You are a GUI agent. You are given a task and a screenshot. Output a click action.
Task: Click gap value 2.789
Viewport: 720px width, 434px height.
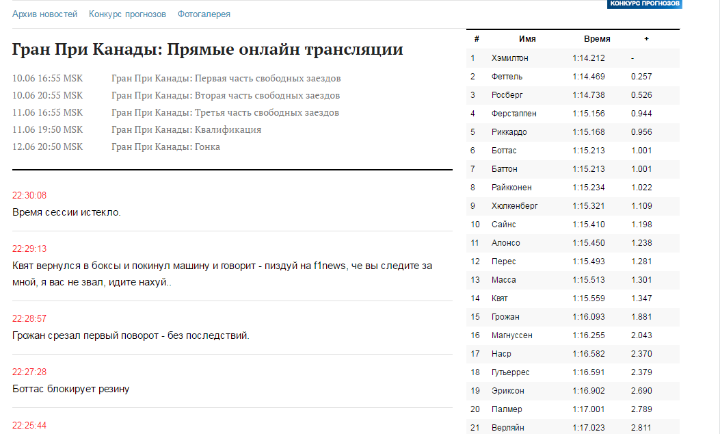(x=641, y=409)
